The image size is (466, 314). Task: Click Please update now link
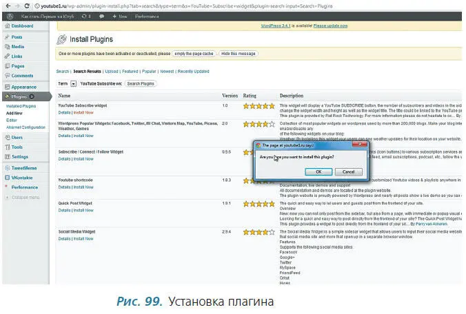coord(330,25)
